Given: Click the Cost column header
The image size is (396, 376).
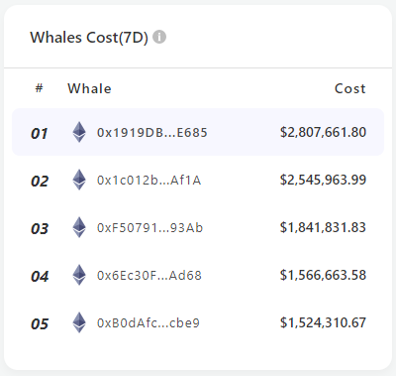Looking at the screenshot, I should click(x=350, y=88).
